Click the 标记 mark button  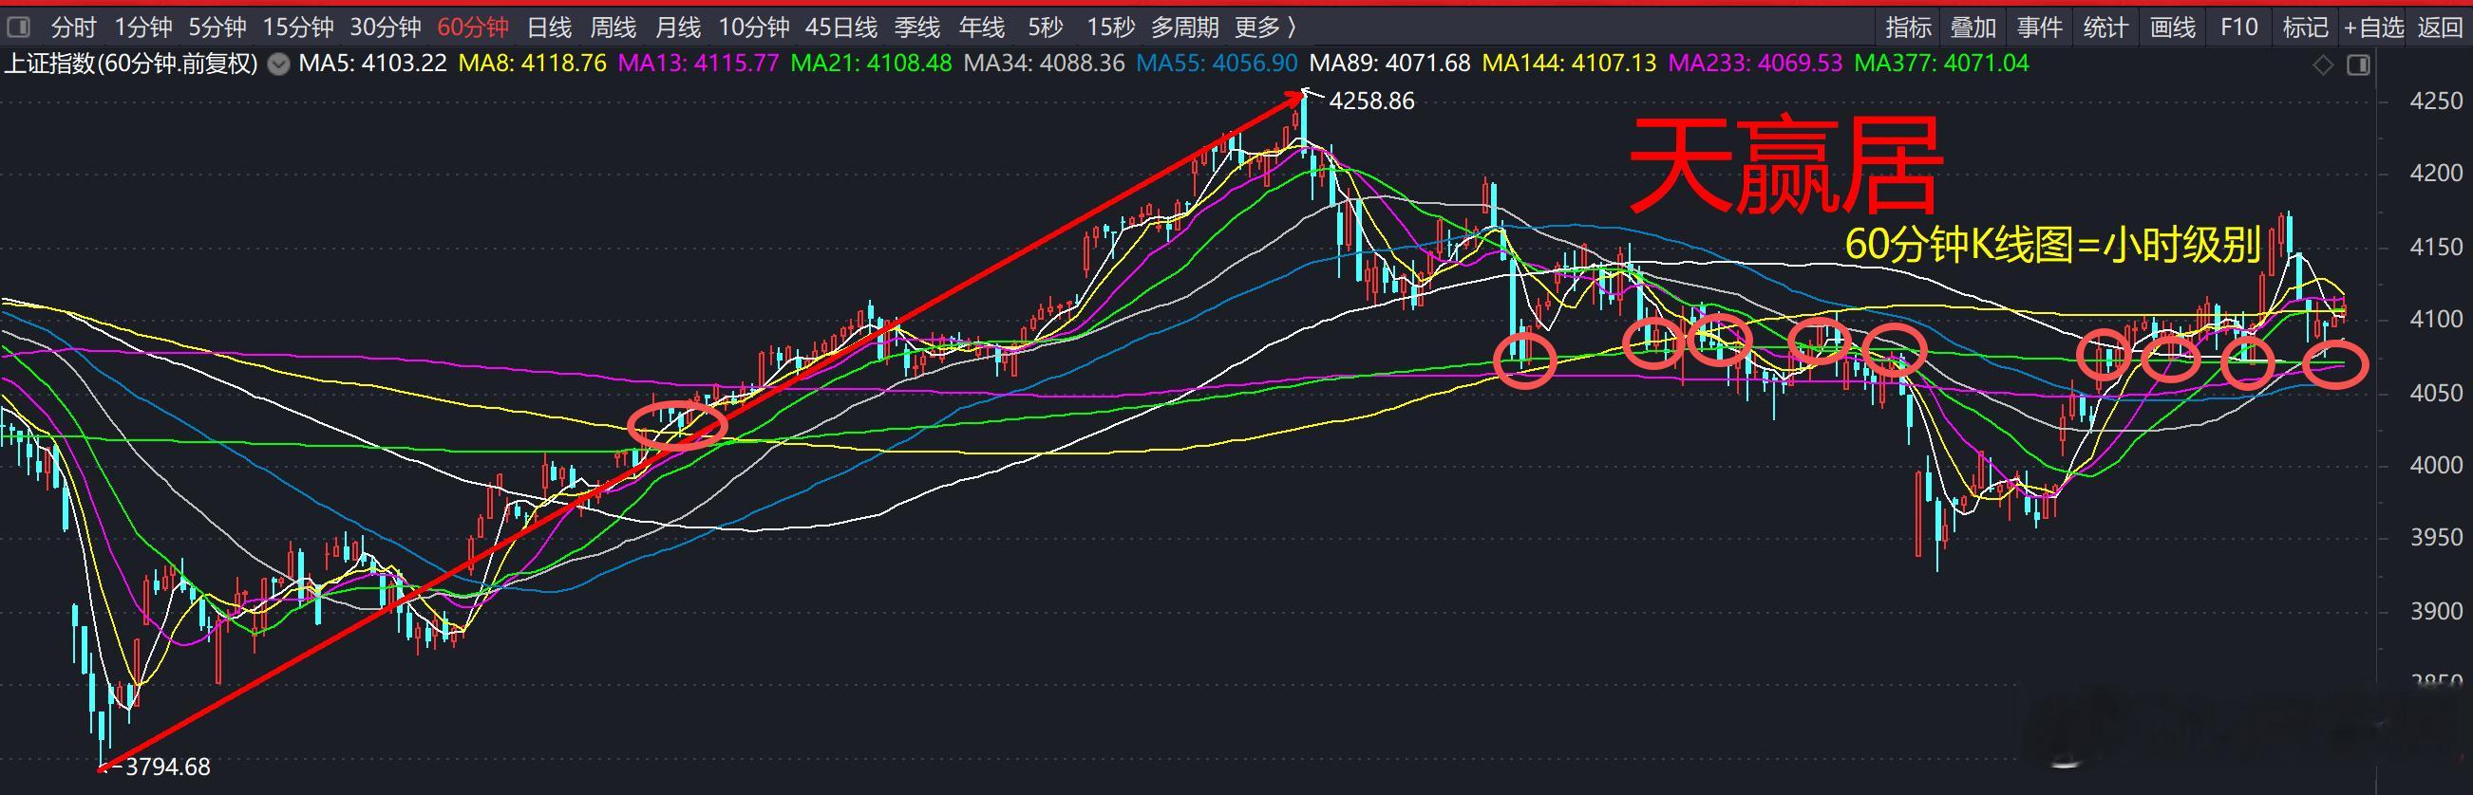point(2306,27)
